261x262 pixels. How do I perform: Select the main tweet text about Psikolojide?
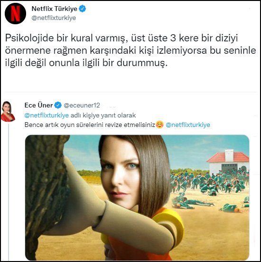(x=130, y=50)
